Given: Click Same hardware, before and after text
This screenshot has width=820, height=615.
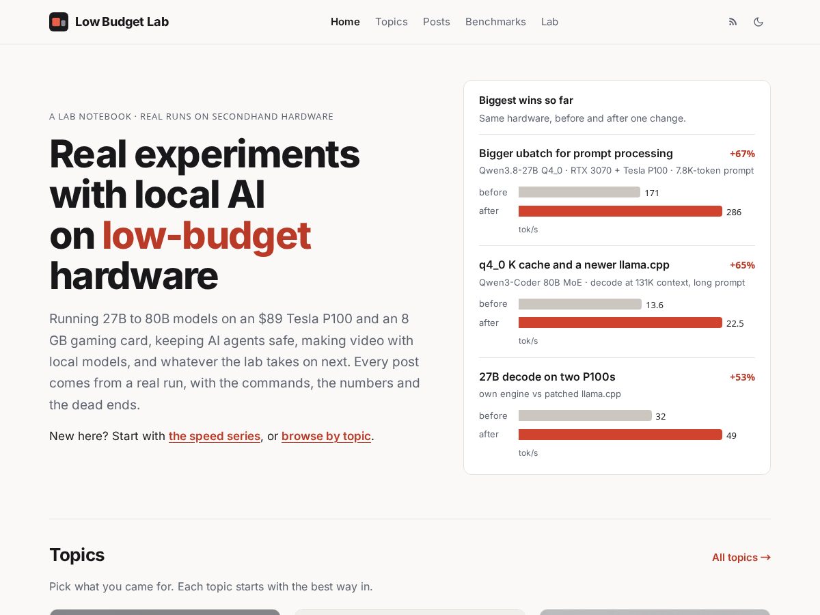Looking at the screenshot, I should pyautogui.click(x=582, y=118).
